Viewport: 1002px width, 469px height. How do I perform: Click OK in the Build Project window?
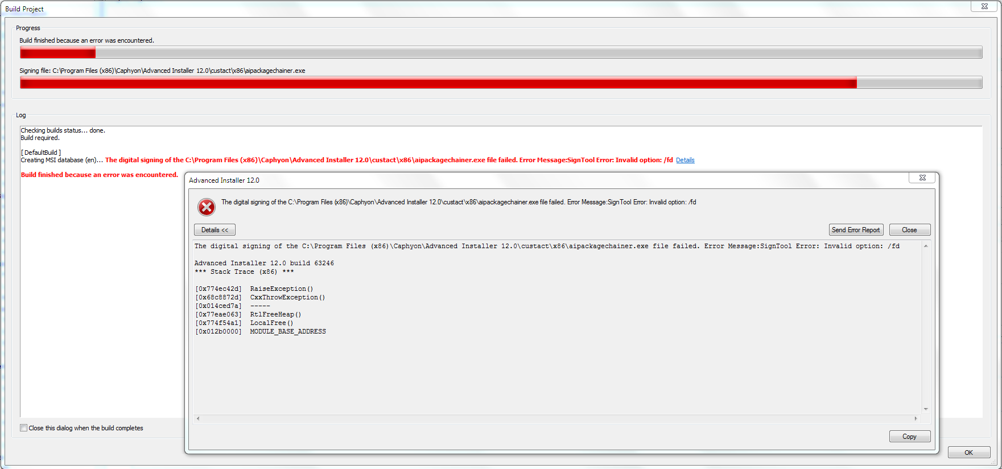[968, 452]
